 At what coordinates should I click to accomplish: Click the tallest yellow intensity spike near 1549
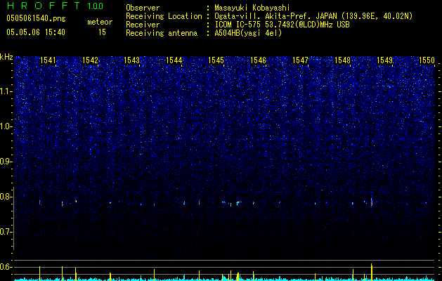372,272
